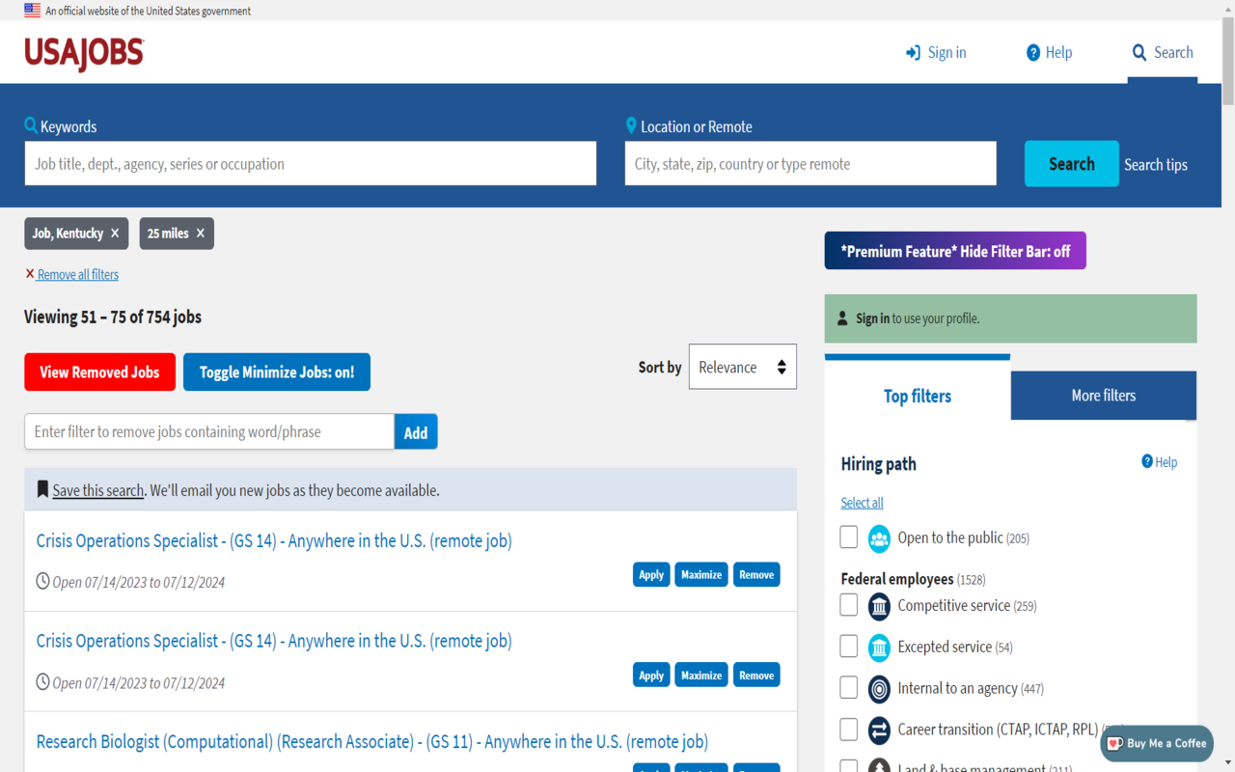Enable the Excepted service checkbox
The image size is (1235, 772).
(x=849, y=647)
